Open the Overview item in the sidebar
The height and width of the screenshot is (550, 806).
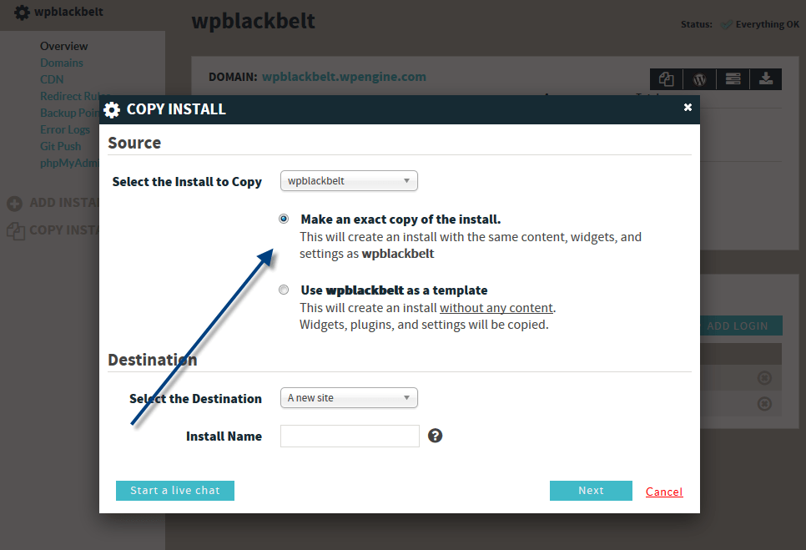[63, 46]
